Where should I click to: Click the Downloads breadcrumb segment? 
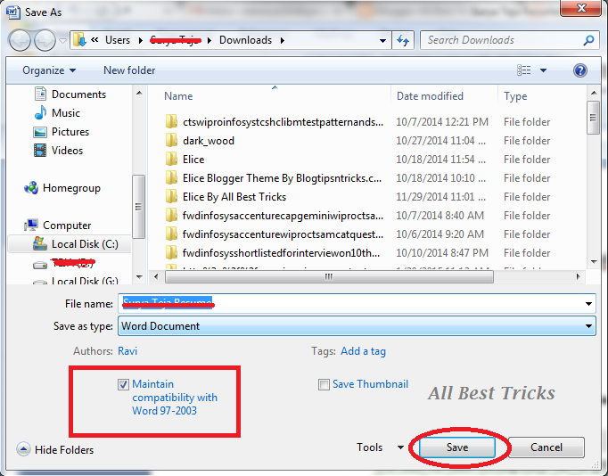coord(245,40)
